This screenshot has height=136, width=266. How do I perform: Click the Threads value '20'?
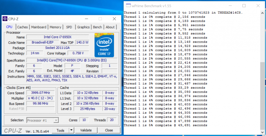pyautogui.click(x=112, y=120)
